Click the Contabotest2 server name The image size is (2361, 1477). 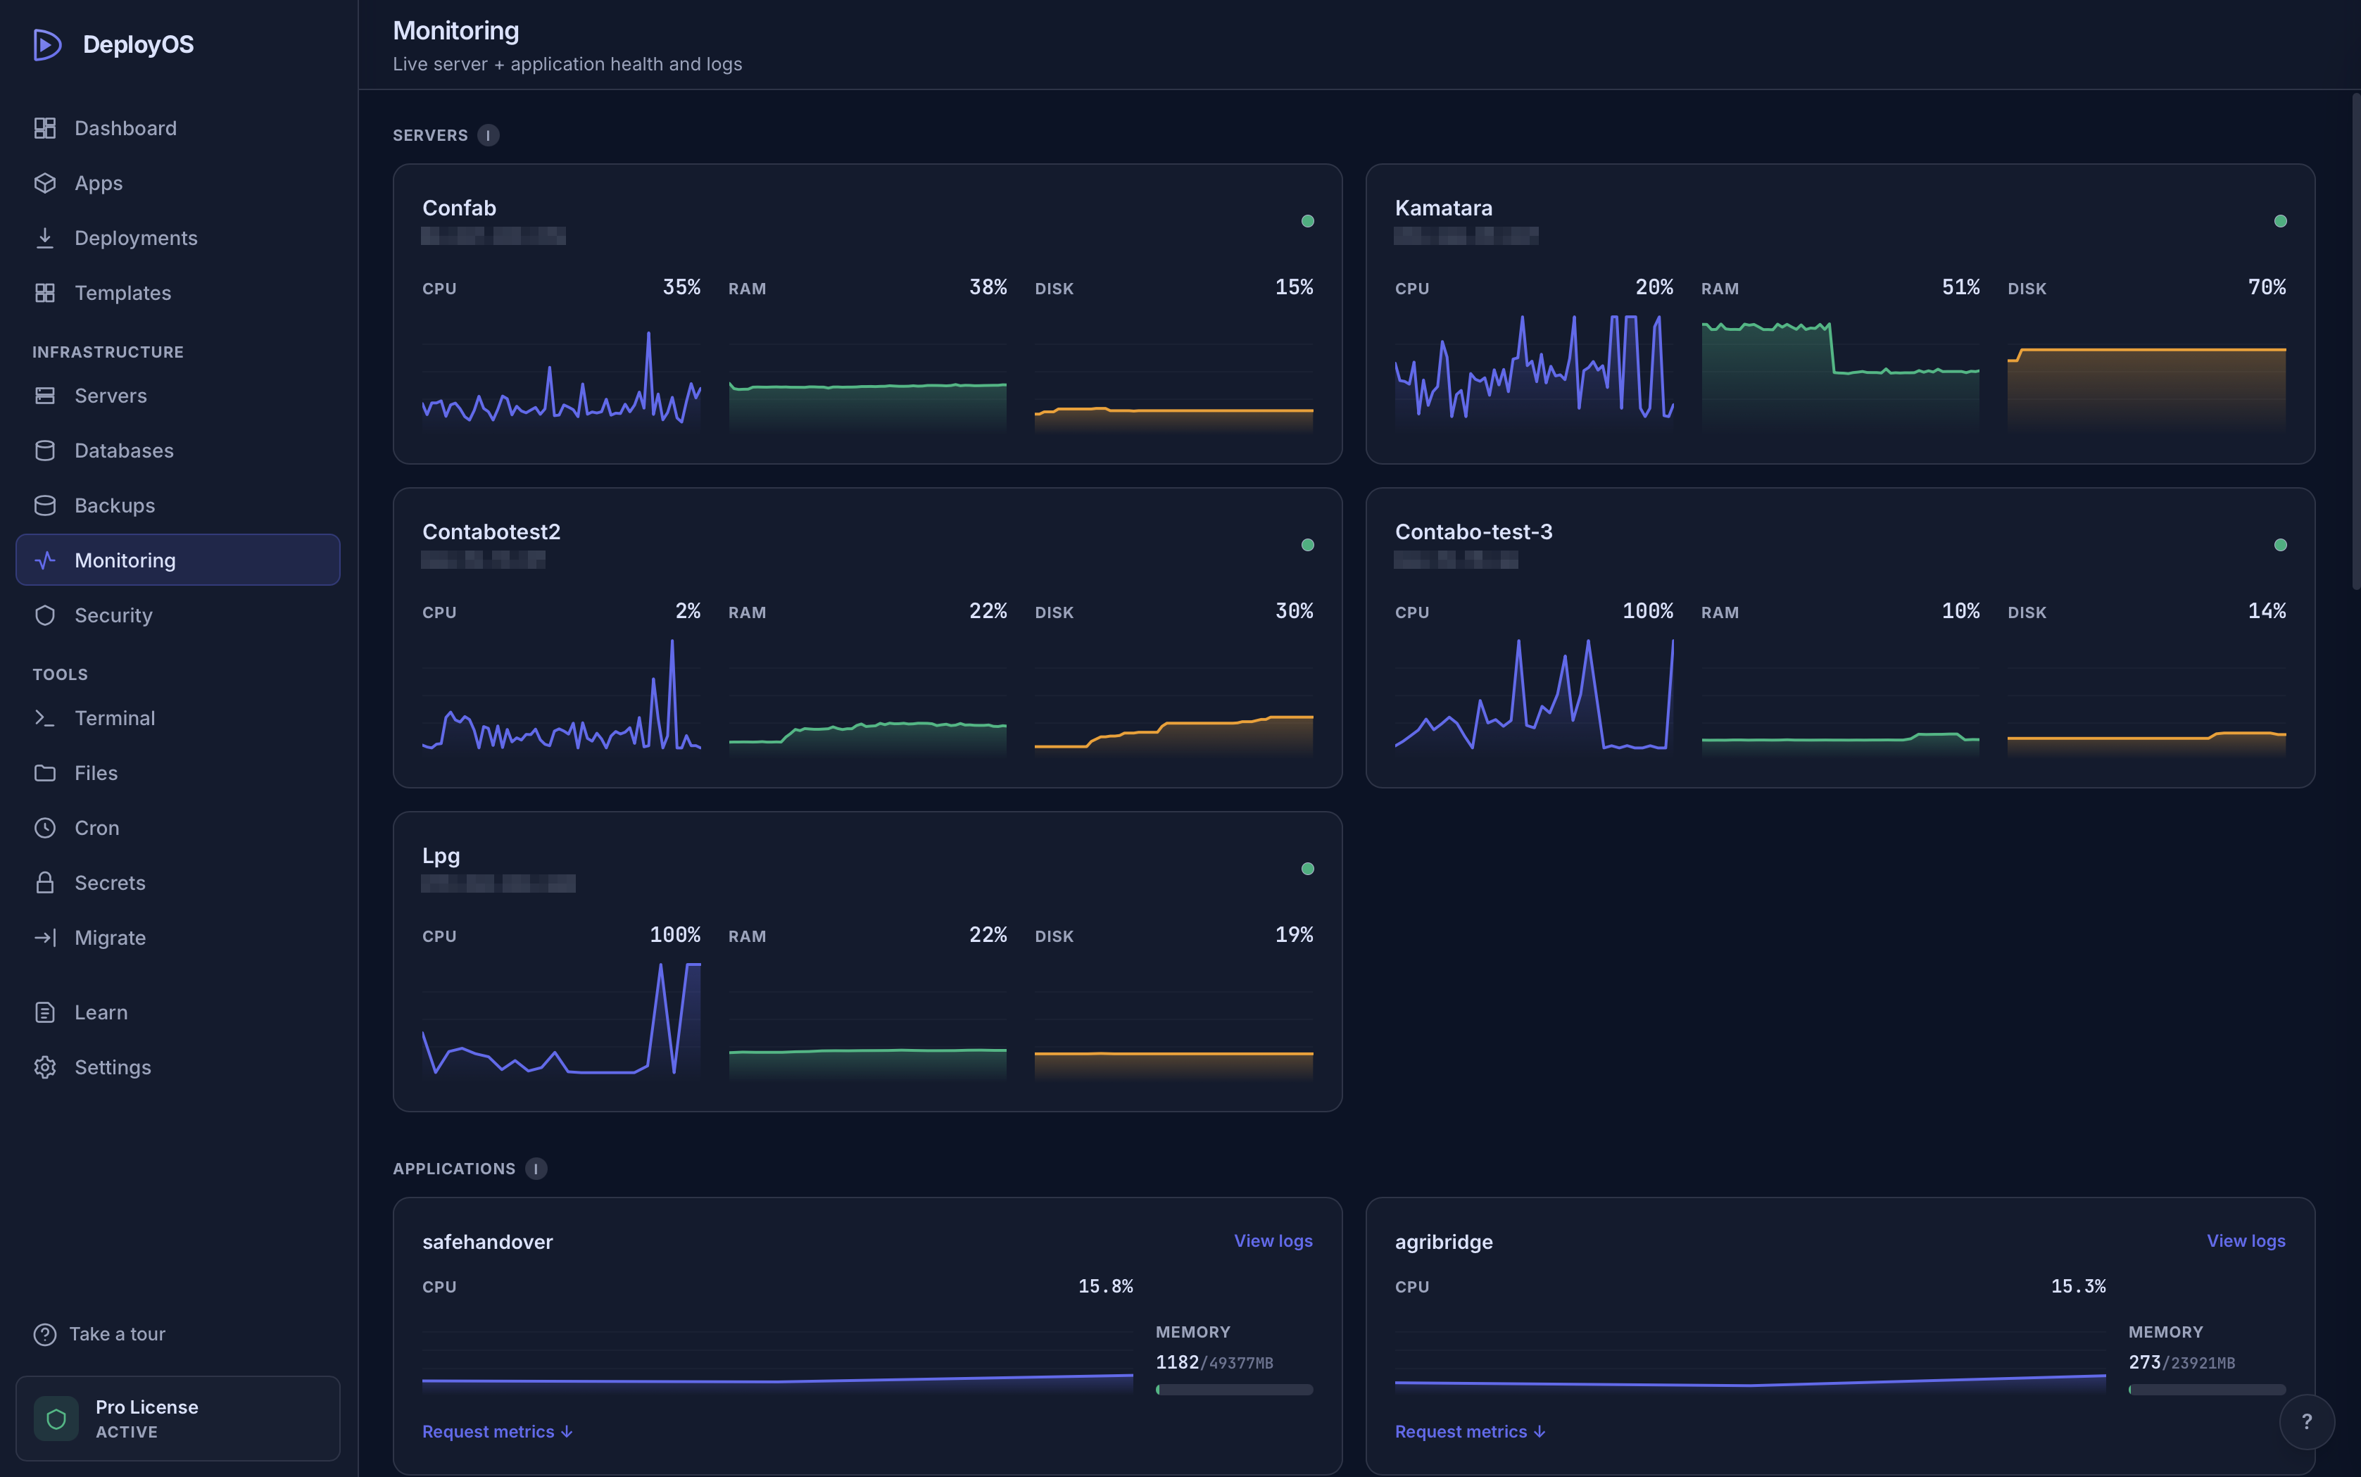coord(491,532)
